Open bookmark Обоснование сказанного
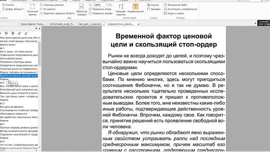Viewport: 270px width, 152px height. point(13,114)
